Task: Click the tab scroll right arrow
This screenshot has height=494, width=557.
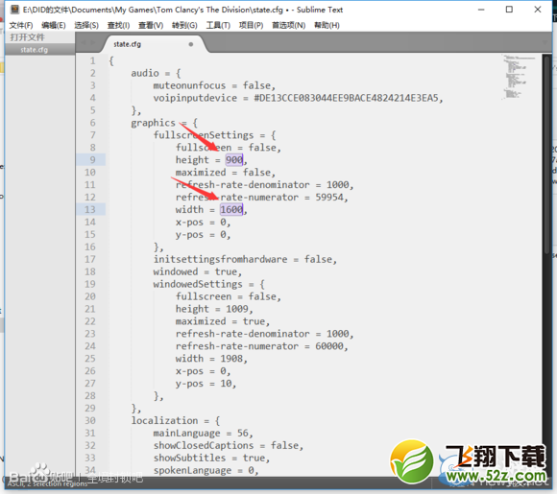Action: point(93,43)
